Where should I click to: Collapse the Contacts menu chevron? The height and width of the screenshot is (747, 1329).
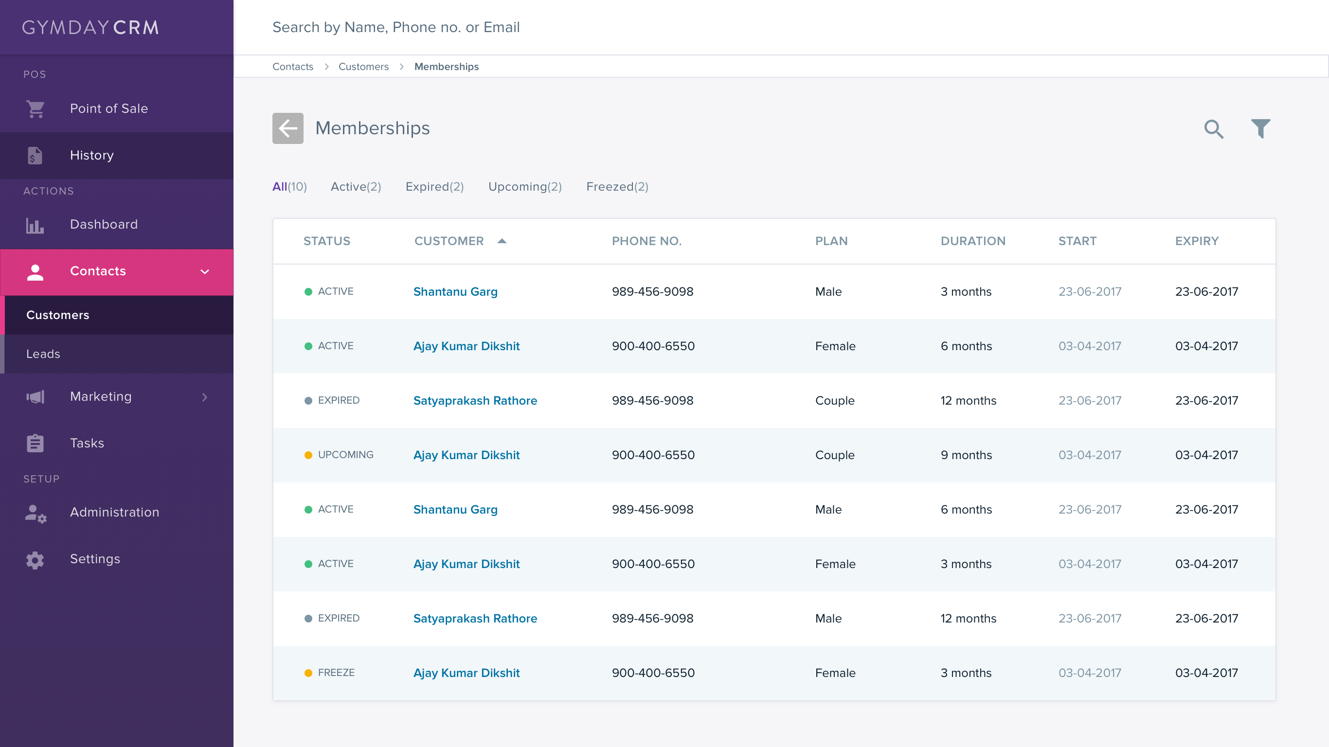point(205,272)
